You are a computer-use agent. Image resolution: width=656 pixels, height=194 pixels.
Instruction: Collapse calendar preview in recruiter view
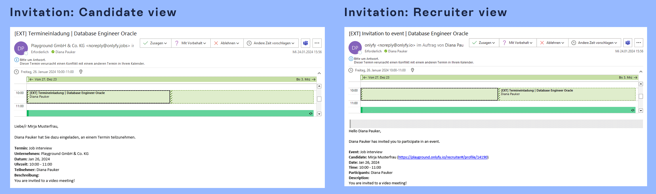(x=641, y=72)
